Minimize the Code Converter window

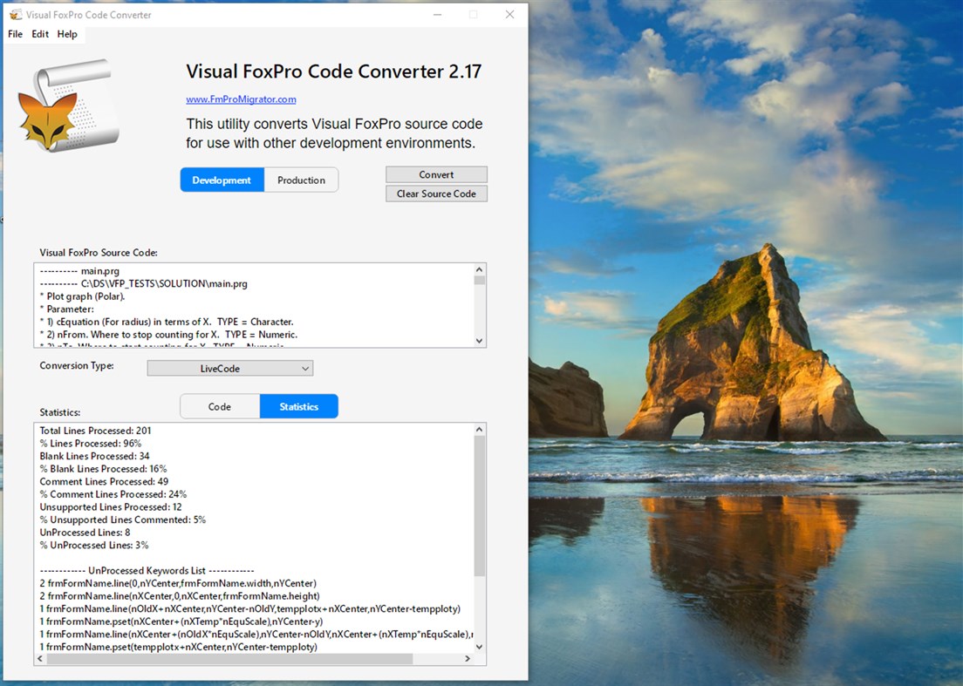tap(437, 14)
